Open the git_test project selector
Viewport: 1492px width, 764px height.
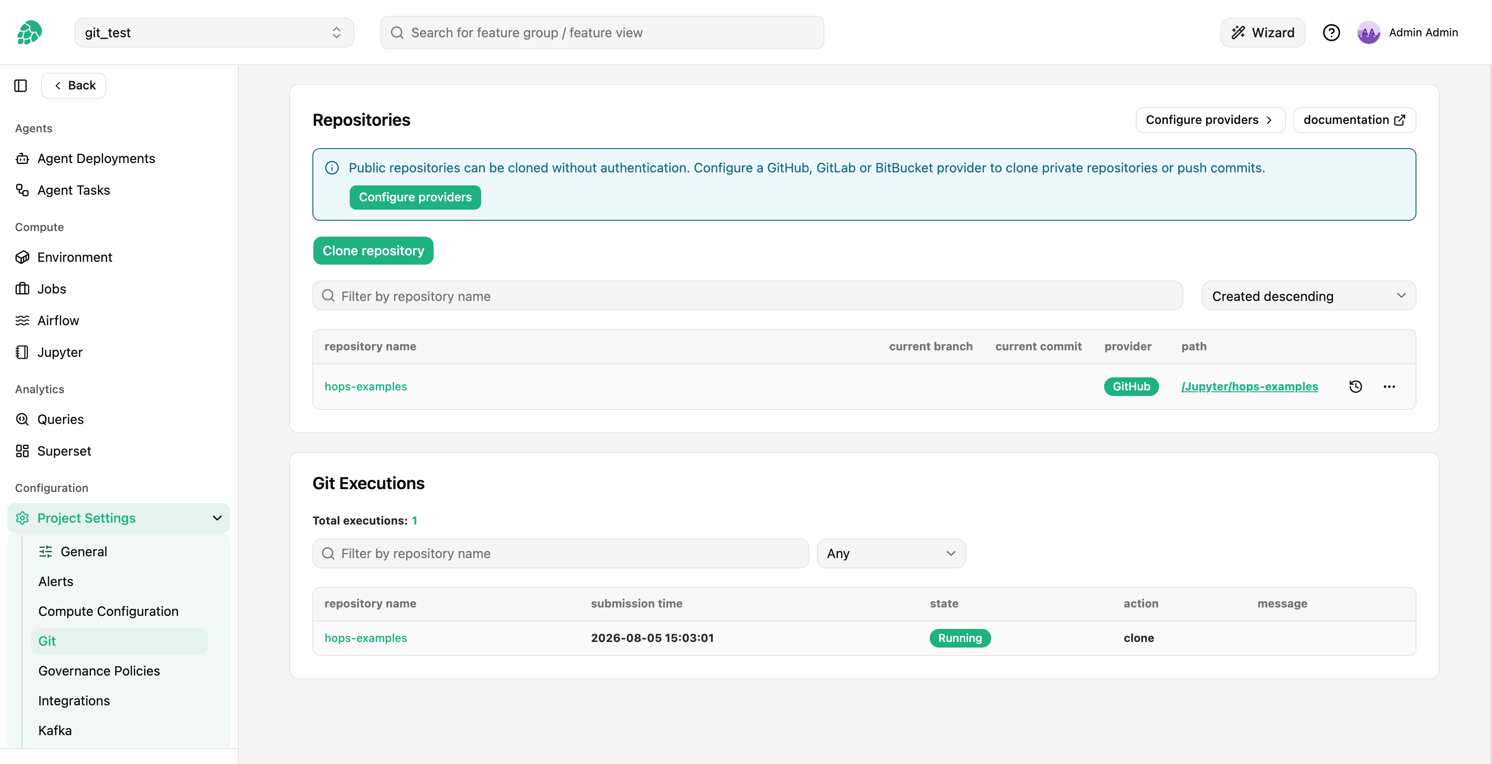tap(214, 33)
